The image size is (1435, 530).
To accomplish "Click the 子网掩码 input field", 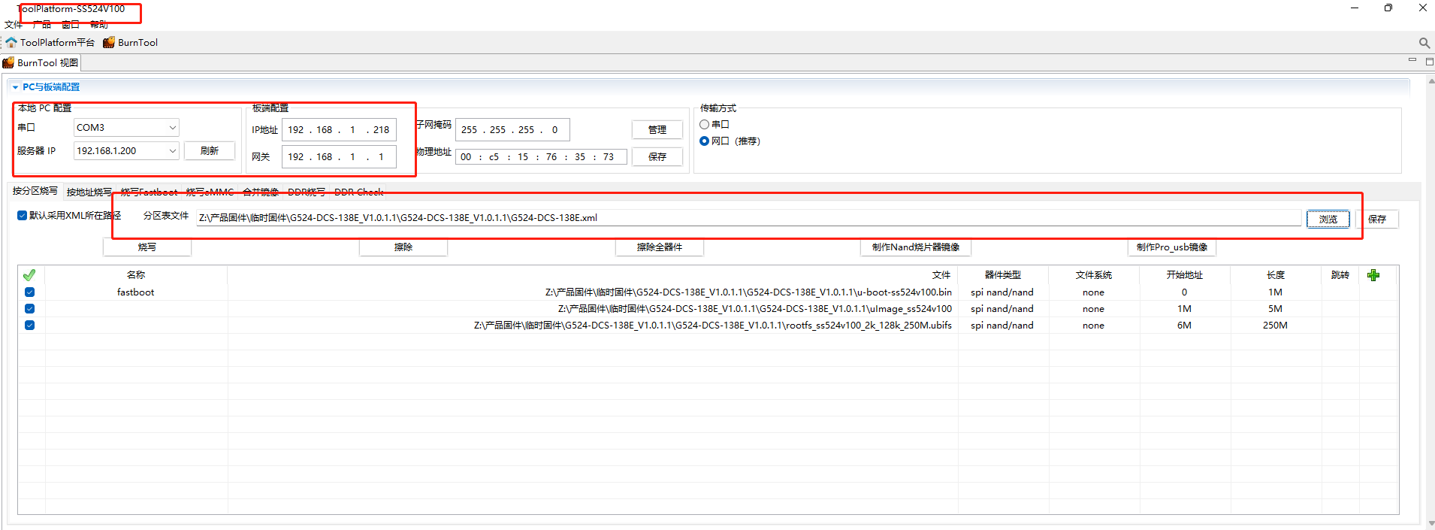I will click(512, 130).
